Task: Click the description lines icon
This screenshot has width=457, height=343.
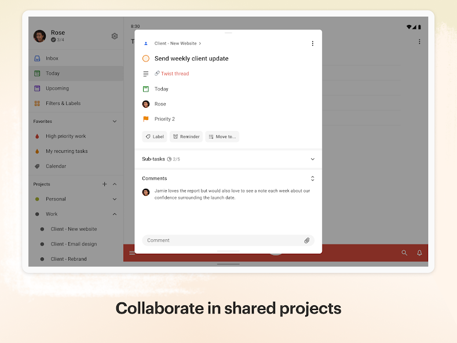Action: pos(146,74)
